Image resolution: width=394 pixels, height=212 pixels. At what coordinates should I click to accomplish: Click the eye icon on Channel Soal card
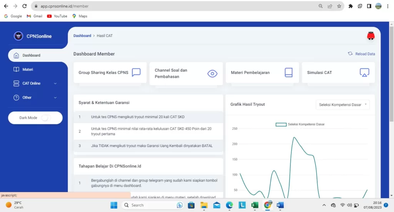212,73
